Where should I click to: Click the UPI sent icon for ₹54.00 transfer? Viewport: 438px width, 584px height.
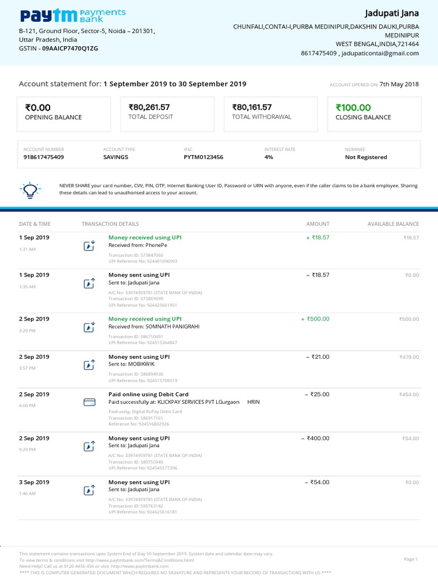click(89, 490)
